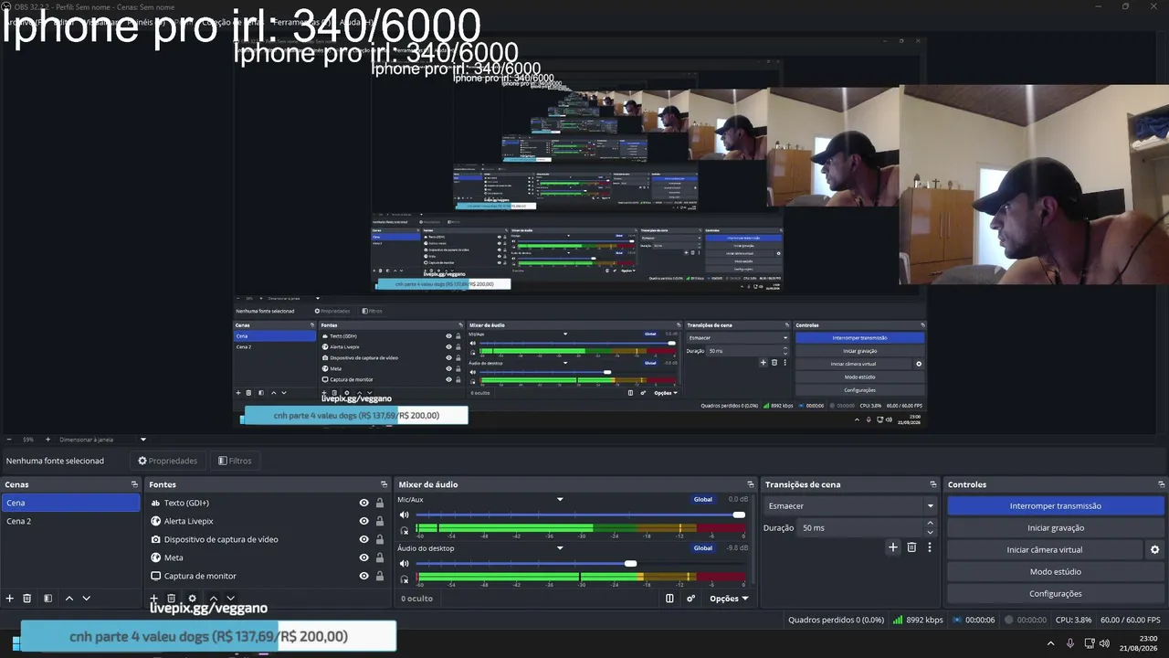Undock the Controles panel
1169x658 pixels.
(1159, 484)
